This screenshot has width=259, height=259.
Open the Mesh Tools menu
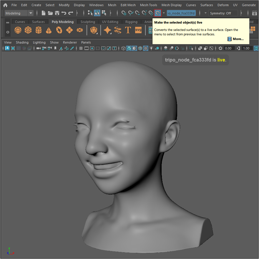148,5
